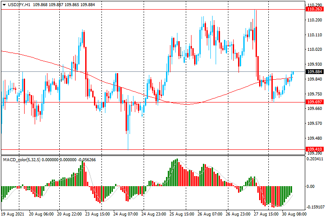Screen dimensions: 325x219
Task: Click the 109.930 price scale label
Action: [314, 64]
